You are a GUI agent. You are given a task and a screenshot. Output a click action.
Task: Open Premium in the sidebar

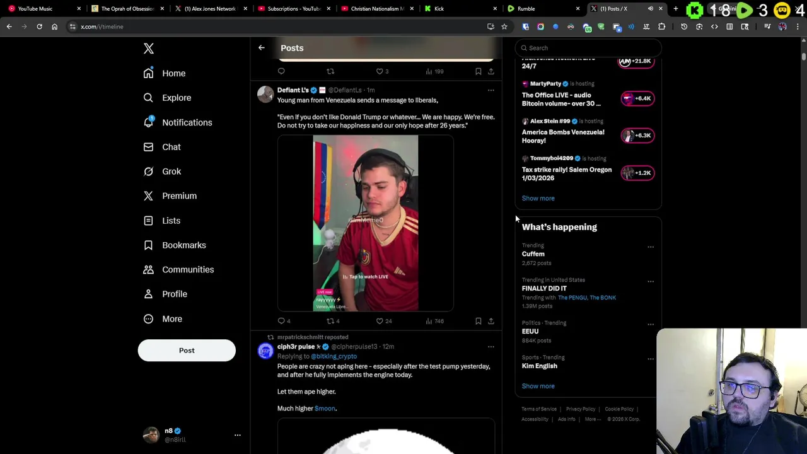coord(170,196)
